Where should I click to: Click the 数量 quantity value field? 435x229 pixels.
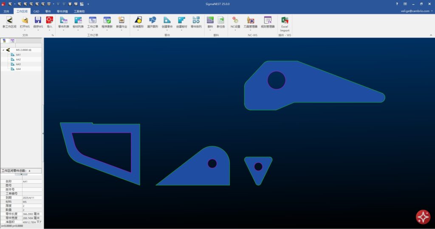pos(32,209)
